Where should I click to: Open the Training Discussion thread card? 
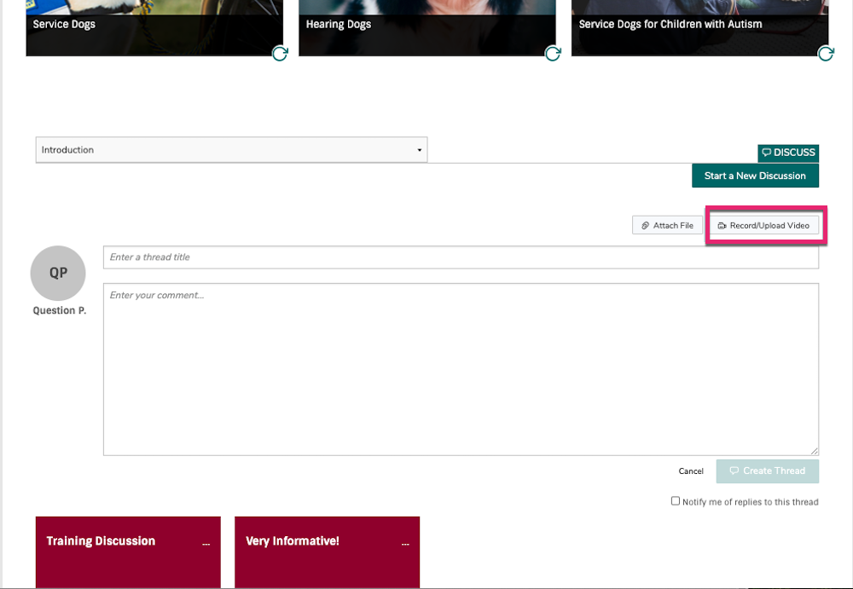129,552
